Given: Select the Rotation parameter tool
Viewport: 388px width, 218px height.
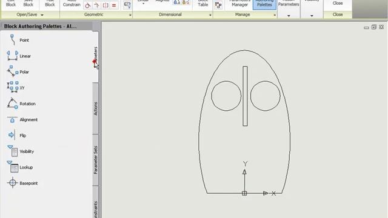Looking at the screenshot, I should 21,104.
